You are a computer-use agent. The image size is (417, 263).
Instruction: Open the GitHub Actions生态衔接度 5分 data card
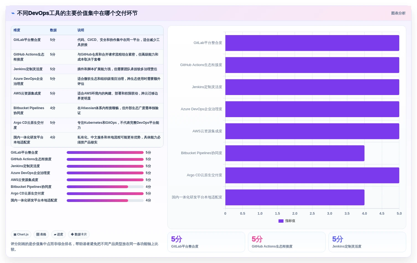(287, 242)
